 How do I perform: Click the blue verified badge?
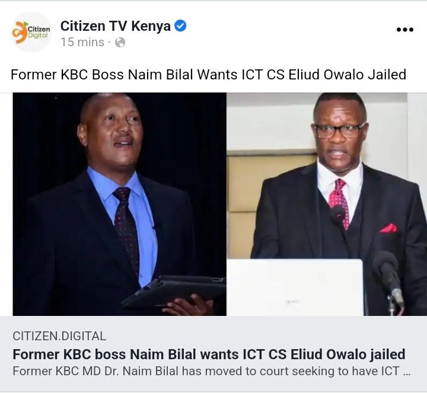pyautogui.click(x=180, y=26)
